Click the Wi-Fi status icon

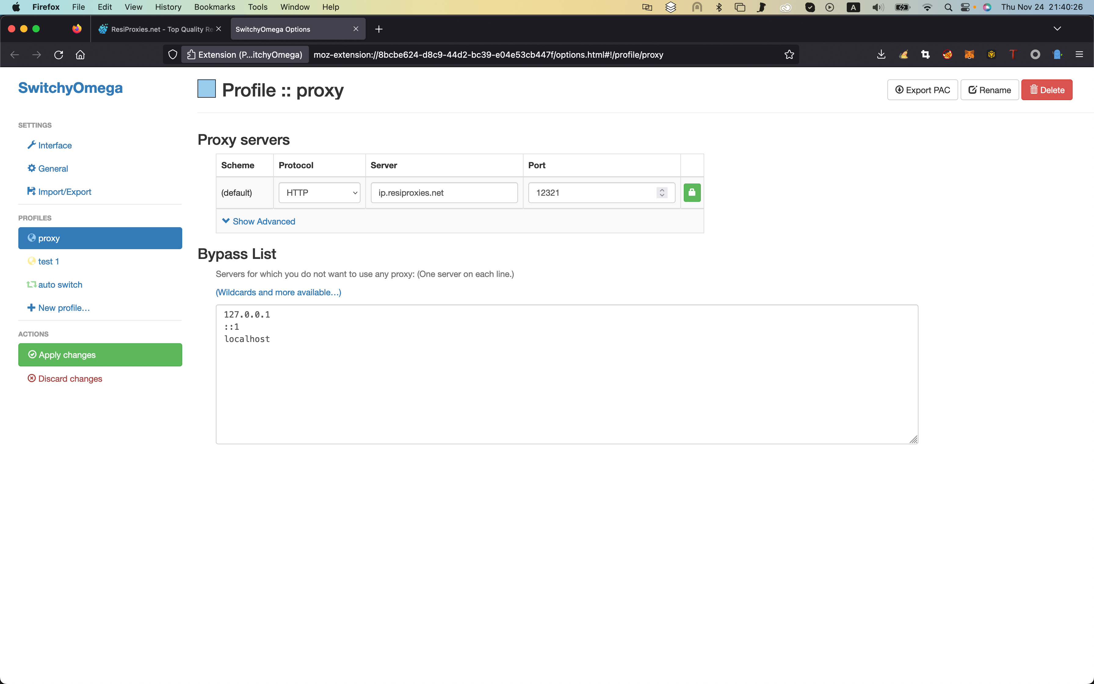pyautogui.click(x=927, y=7)
